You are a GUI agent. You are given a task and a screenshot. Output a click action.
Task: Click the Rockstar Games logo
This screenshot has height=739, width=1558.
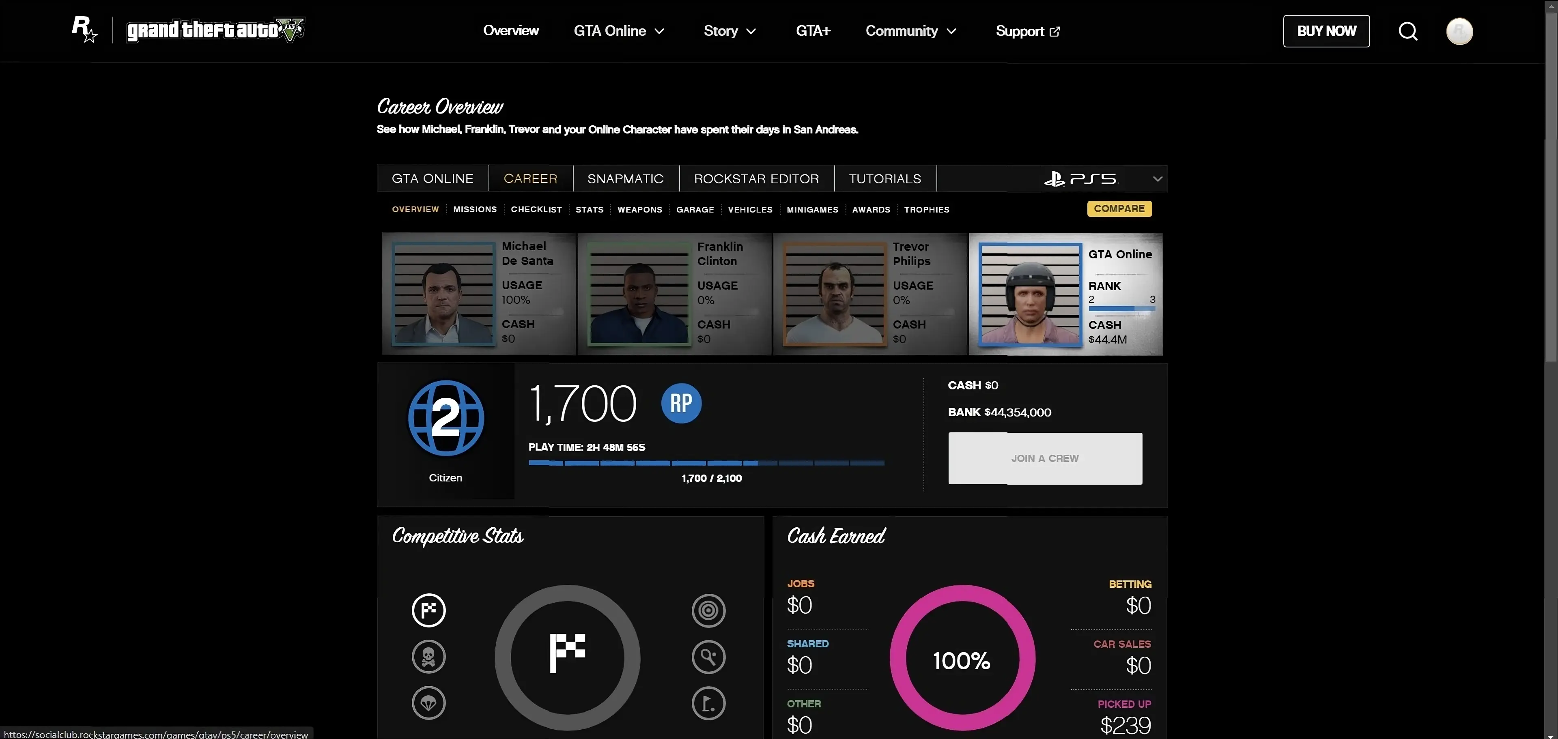click(84, 30)
